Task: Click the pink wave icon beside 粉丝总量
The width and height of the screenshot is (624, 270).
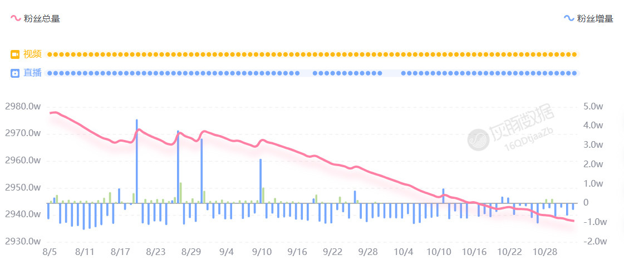Action: [16, 18]
